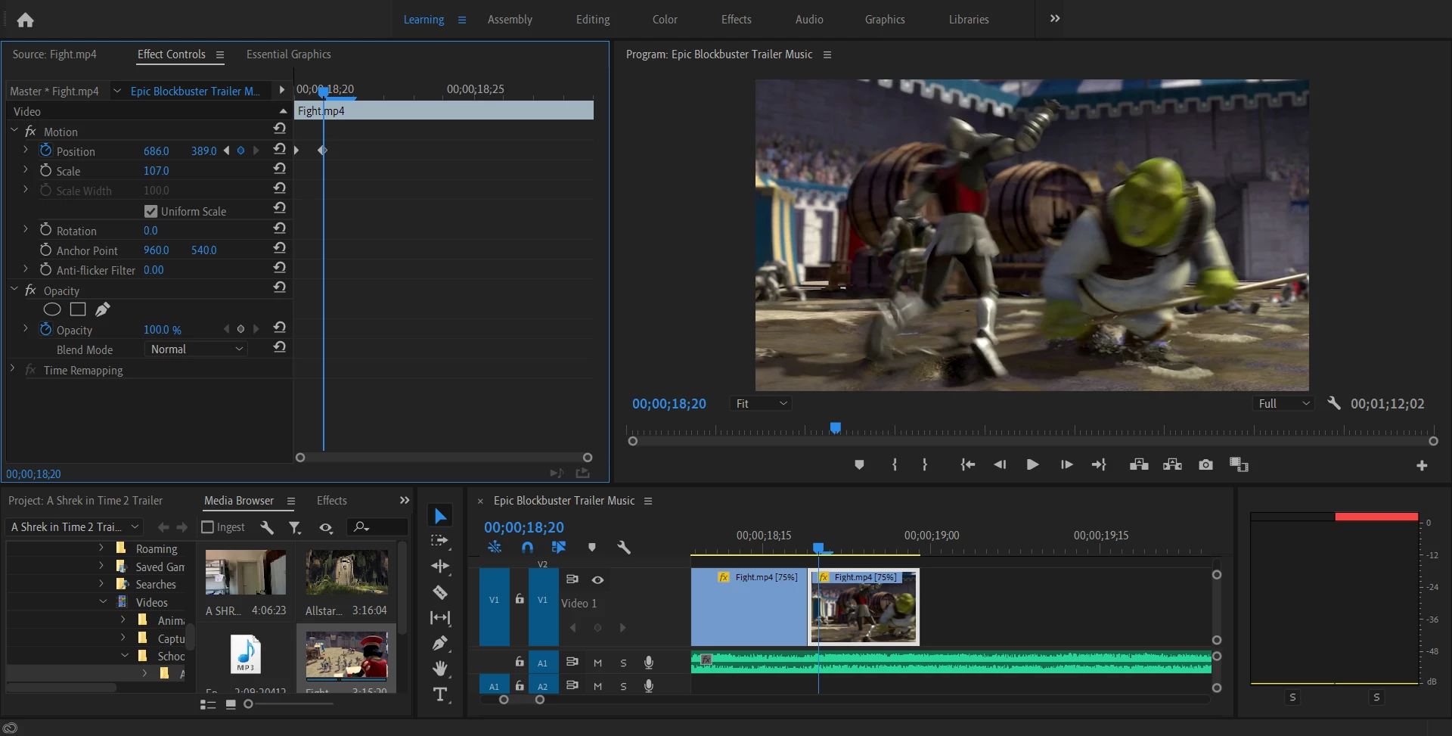Viewport: 1452px width, 736px height.
Task: Select the Type tool
Action: tap(440, 694)
